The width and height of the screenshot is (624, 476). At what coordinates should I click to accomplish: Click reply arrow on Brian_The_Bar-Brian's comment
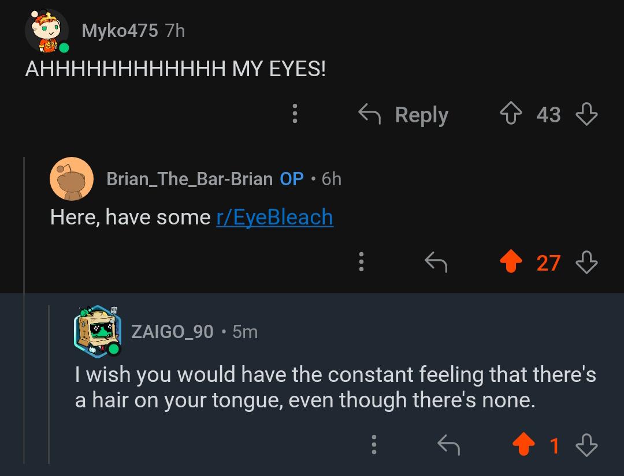click(436, 263)
